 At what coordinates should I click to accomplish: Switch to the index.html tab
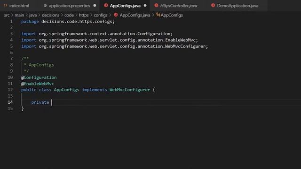tap(19, 6)
